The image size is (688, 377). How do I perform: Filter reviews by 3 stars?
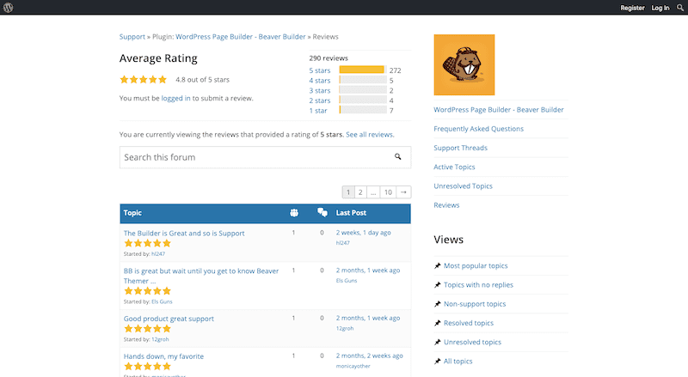pos(319,91)
